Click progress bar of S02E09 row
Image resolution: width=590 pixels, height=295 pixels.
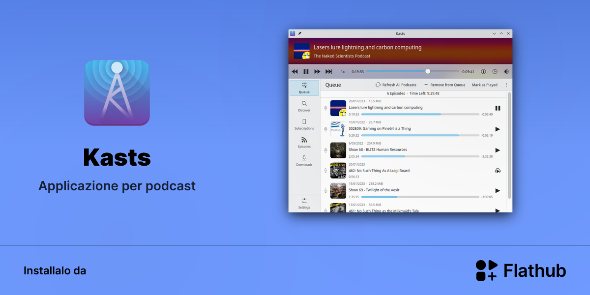420,135
